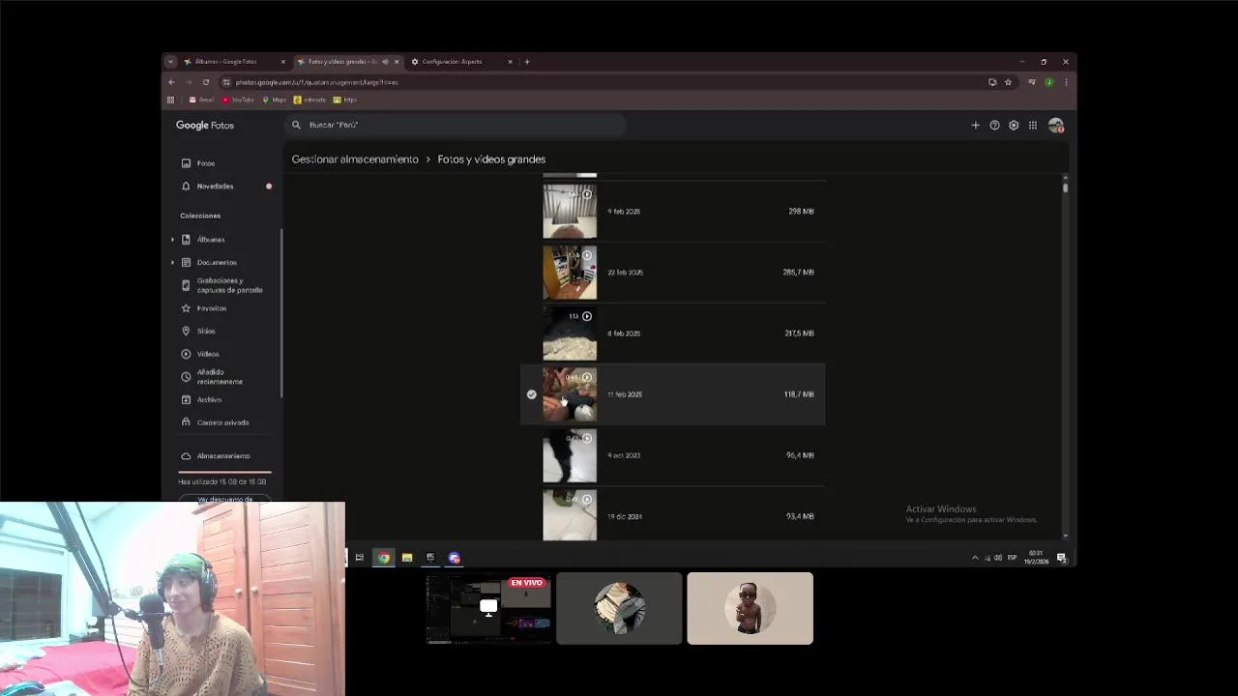The width and height of the screenshot is (1238, 696).
Task: Open the 19 dic 2024 video thumbnail
Action: click(570, 515)
